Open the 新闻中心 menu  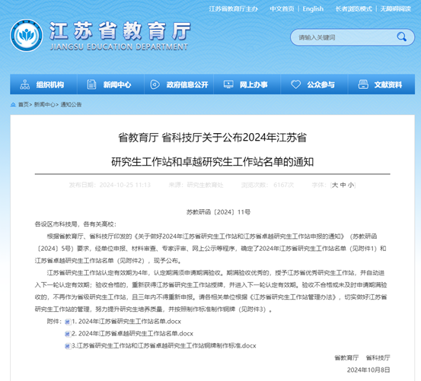pos(110,84)
